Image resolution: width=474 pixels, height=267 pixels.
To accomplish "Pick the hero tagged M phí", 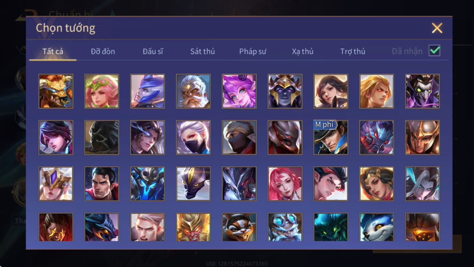I will [x=331, y=137].
